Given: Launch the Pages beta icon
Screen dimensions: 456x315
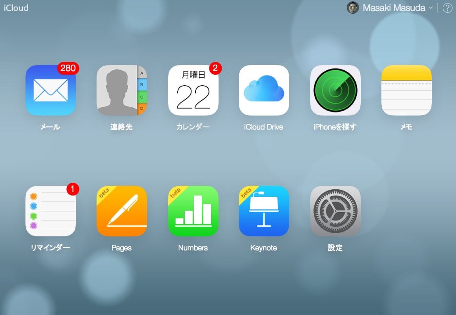Looking at the screenshot, I should (122, 211).
